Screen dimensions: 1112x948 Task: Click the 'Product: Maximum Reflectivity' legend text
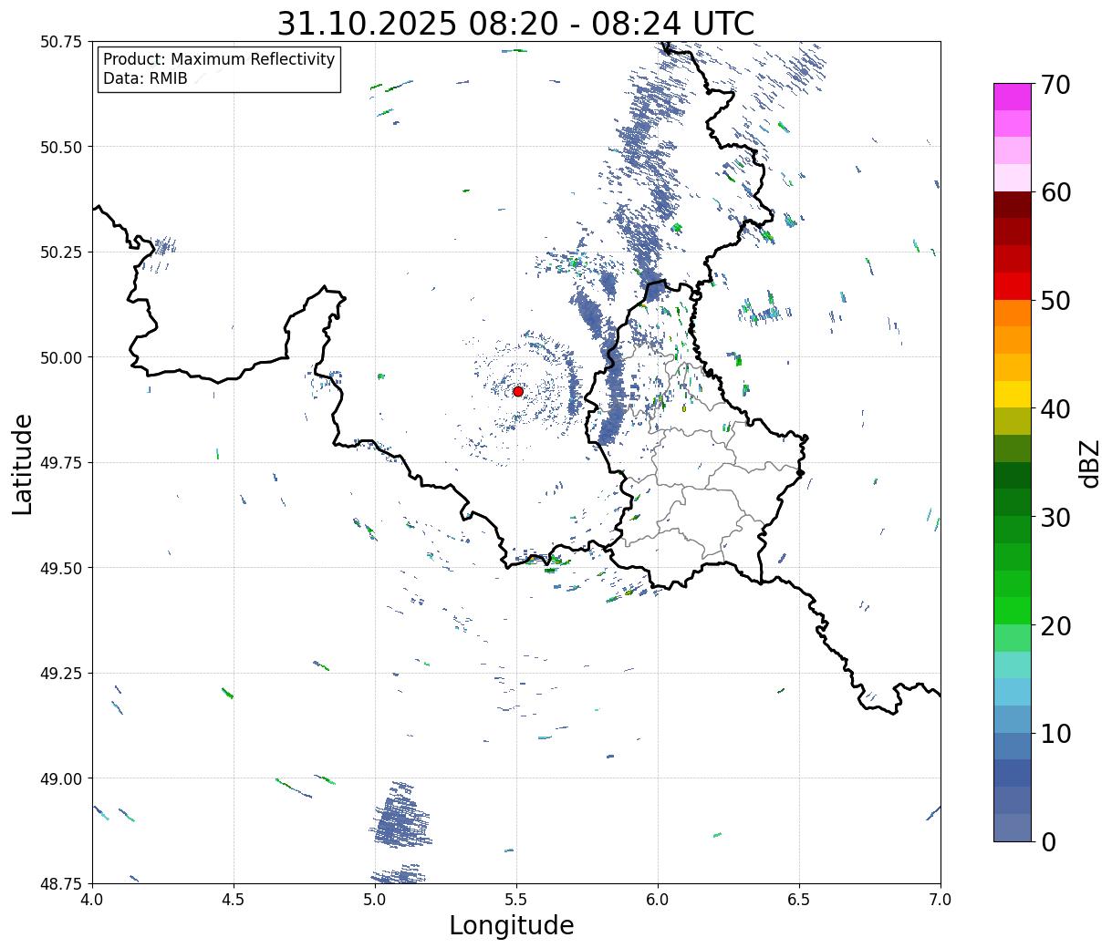tap(219, 59)
